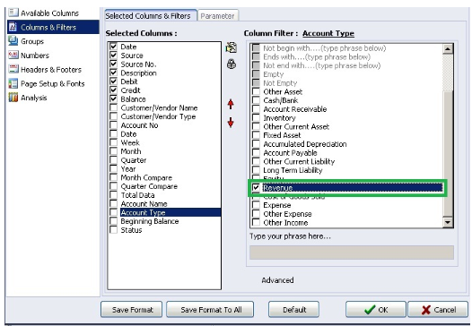Uncheck the Revenue filter checkbox

pos(256,188)
